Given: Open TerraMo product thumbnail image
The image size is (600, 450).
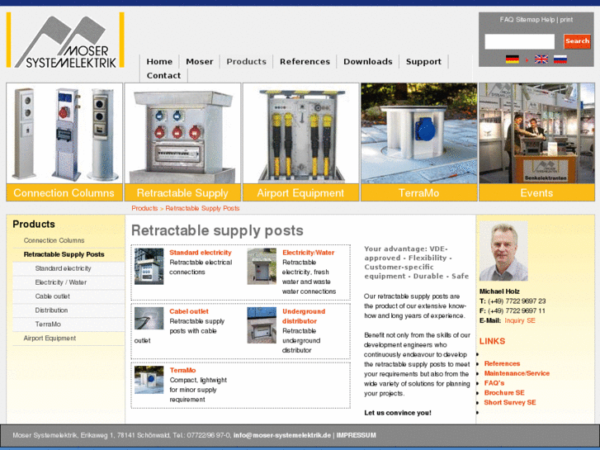Looking at the screenshot, I should point(149,380).
